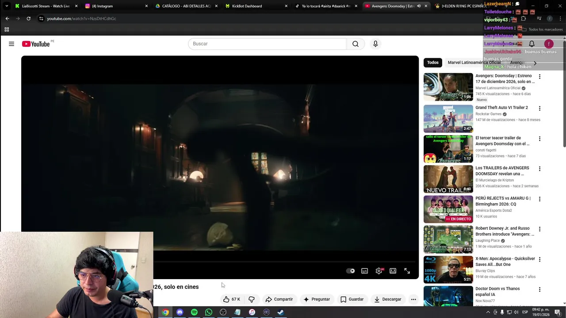
Task: Open Spotify from the taskbar
Action: (x=194, y=312)
